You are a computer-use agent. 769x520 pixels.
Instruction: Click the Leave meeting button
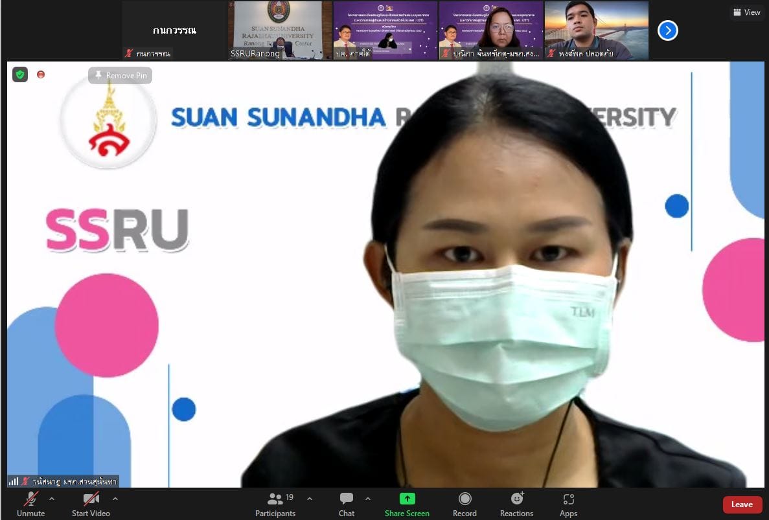pyautogui.click(x=742, y=504)
